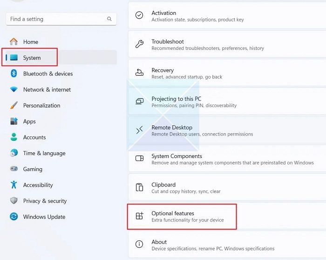
Task: Click the Windows Update sync icon
Action: (14, 217)
